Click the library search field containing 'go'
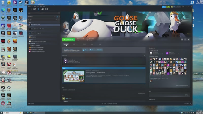 [42, 20]
